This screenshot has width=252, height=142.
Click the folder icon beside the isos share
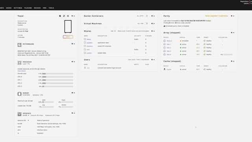(x=85, y=49)
